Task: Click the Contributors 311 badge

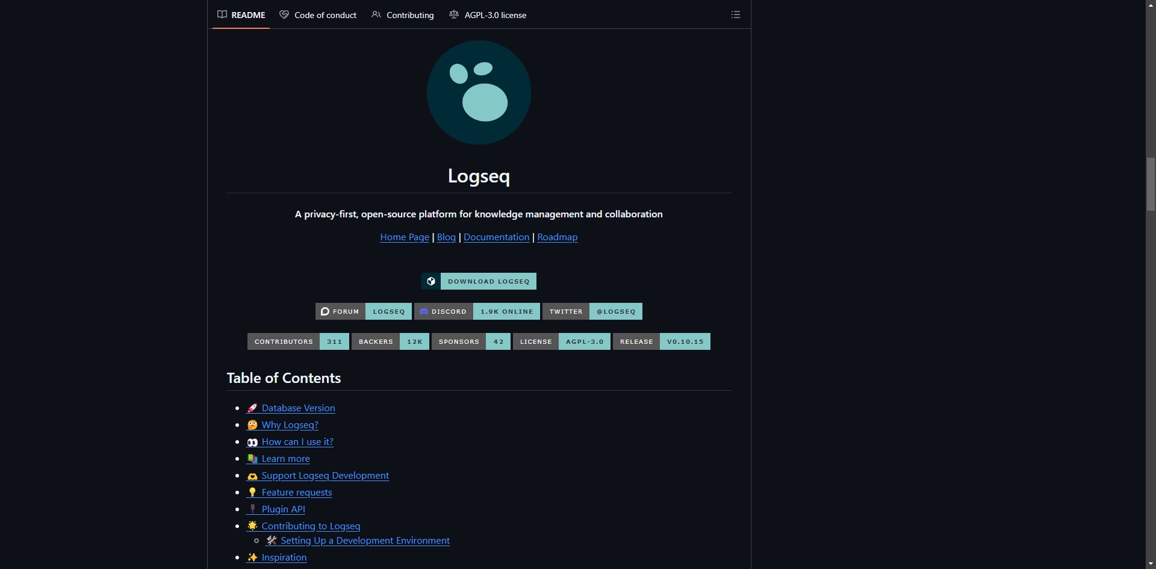Action: pos(298,341)
